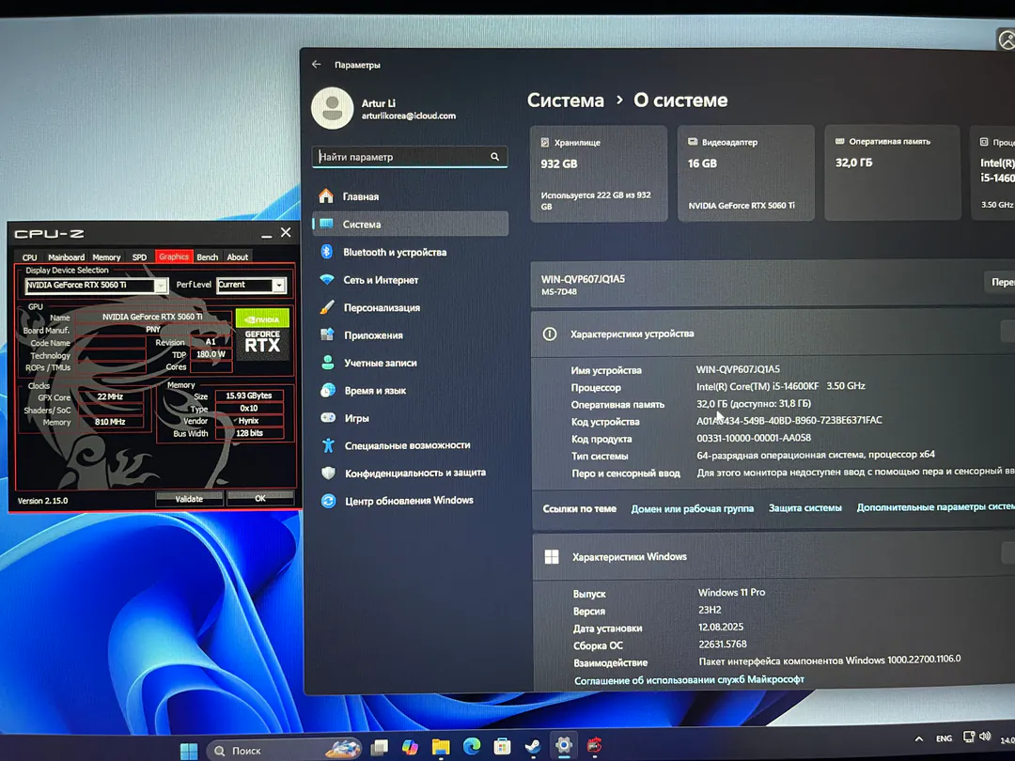
Task: Click the device name WIN-QVP607JQ1A5 value
Action: (x=738, y=369)
